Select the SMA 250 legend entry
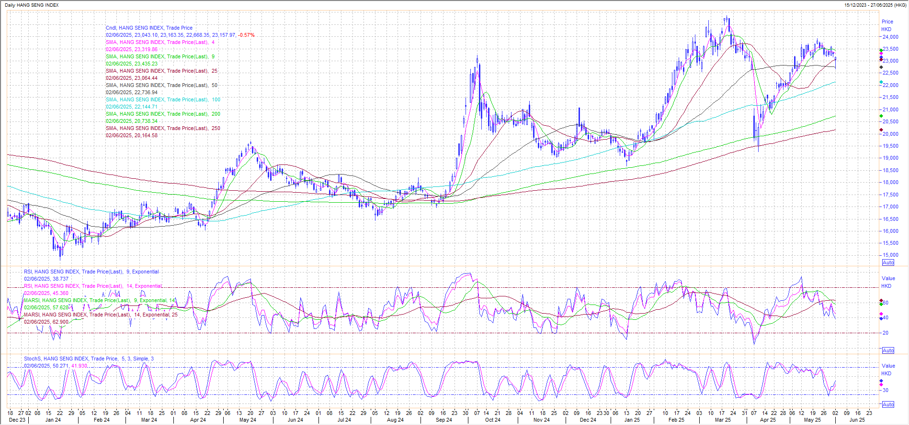The height and width of the screenshot is (425, 909). pyautogui.click(x=163, y=128)
